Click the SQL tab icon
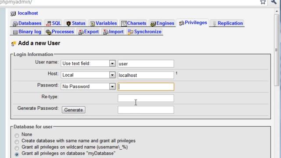The image size is (281, 158). tap(48, 24)
